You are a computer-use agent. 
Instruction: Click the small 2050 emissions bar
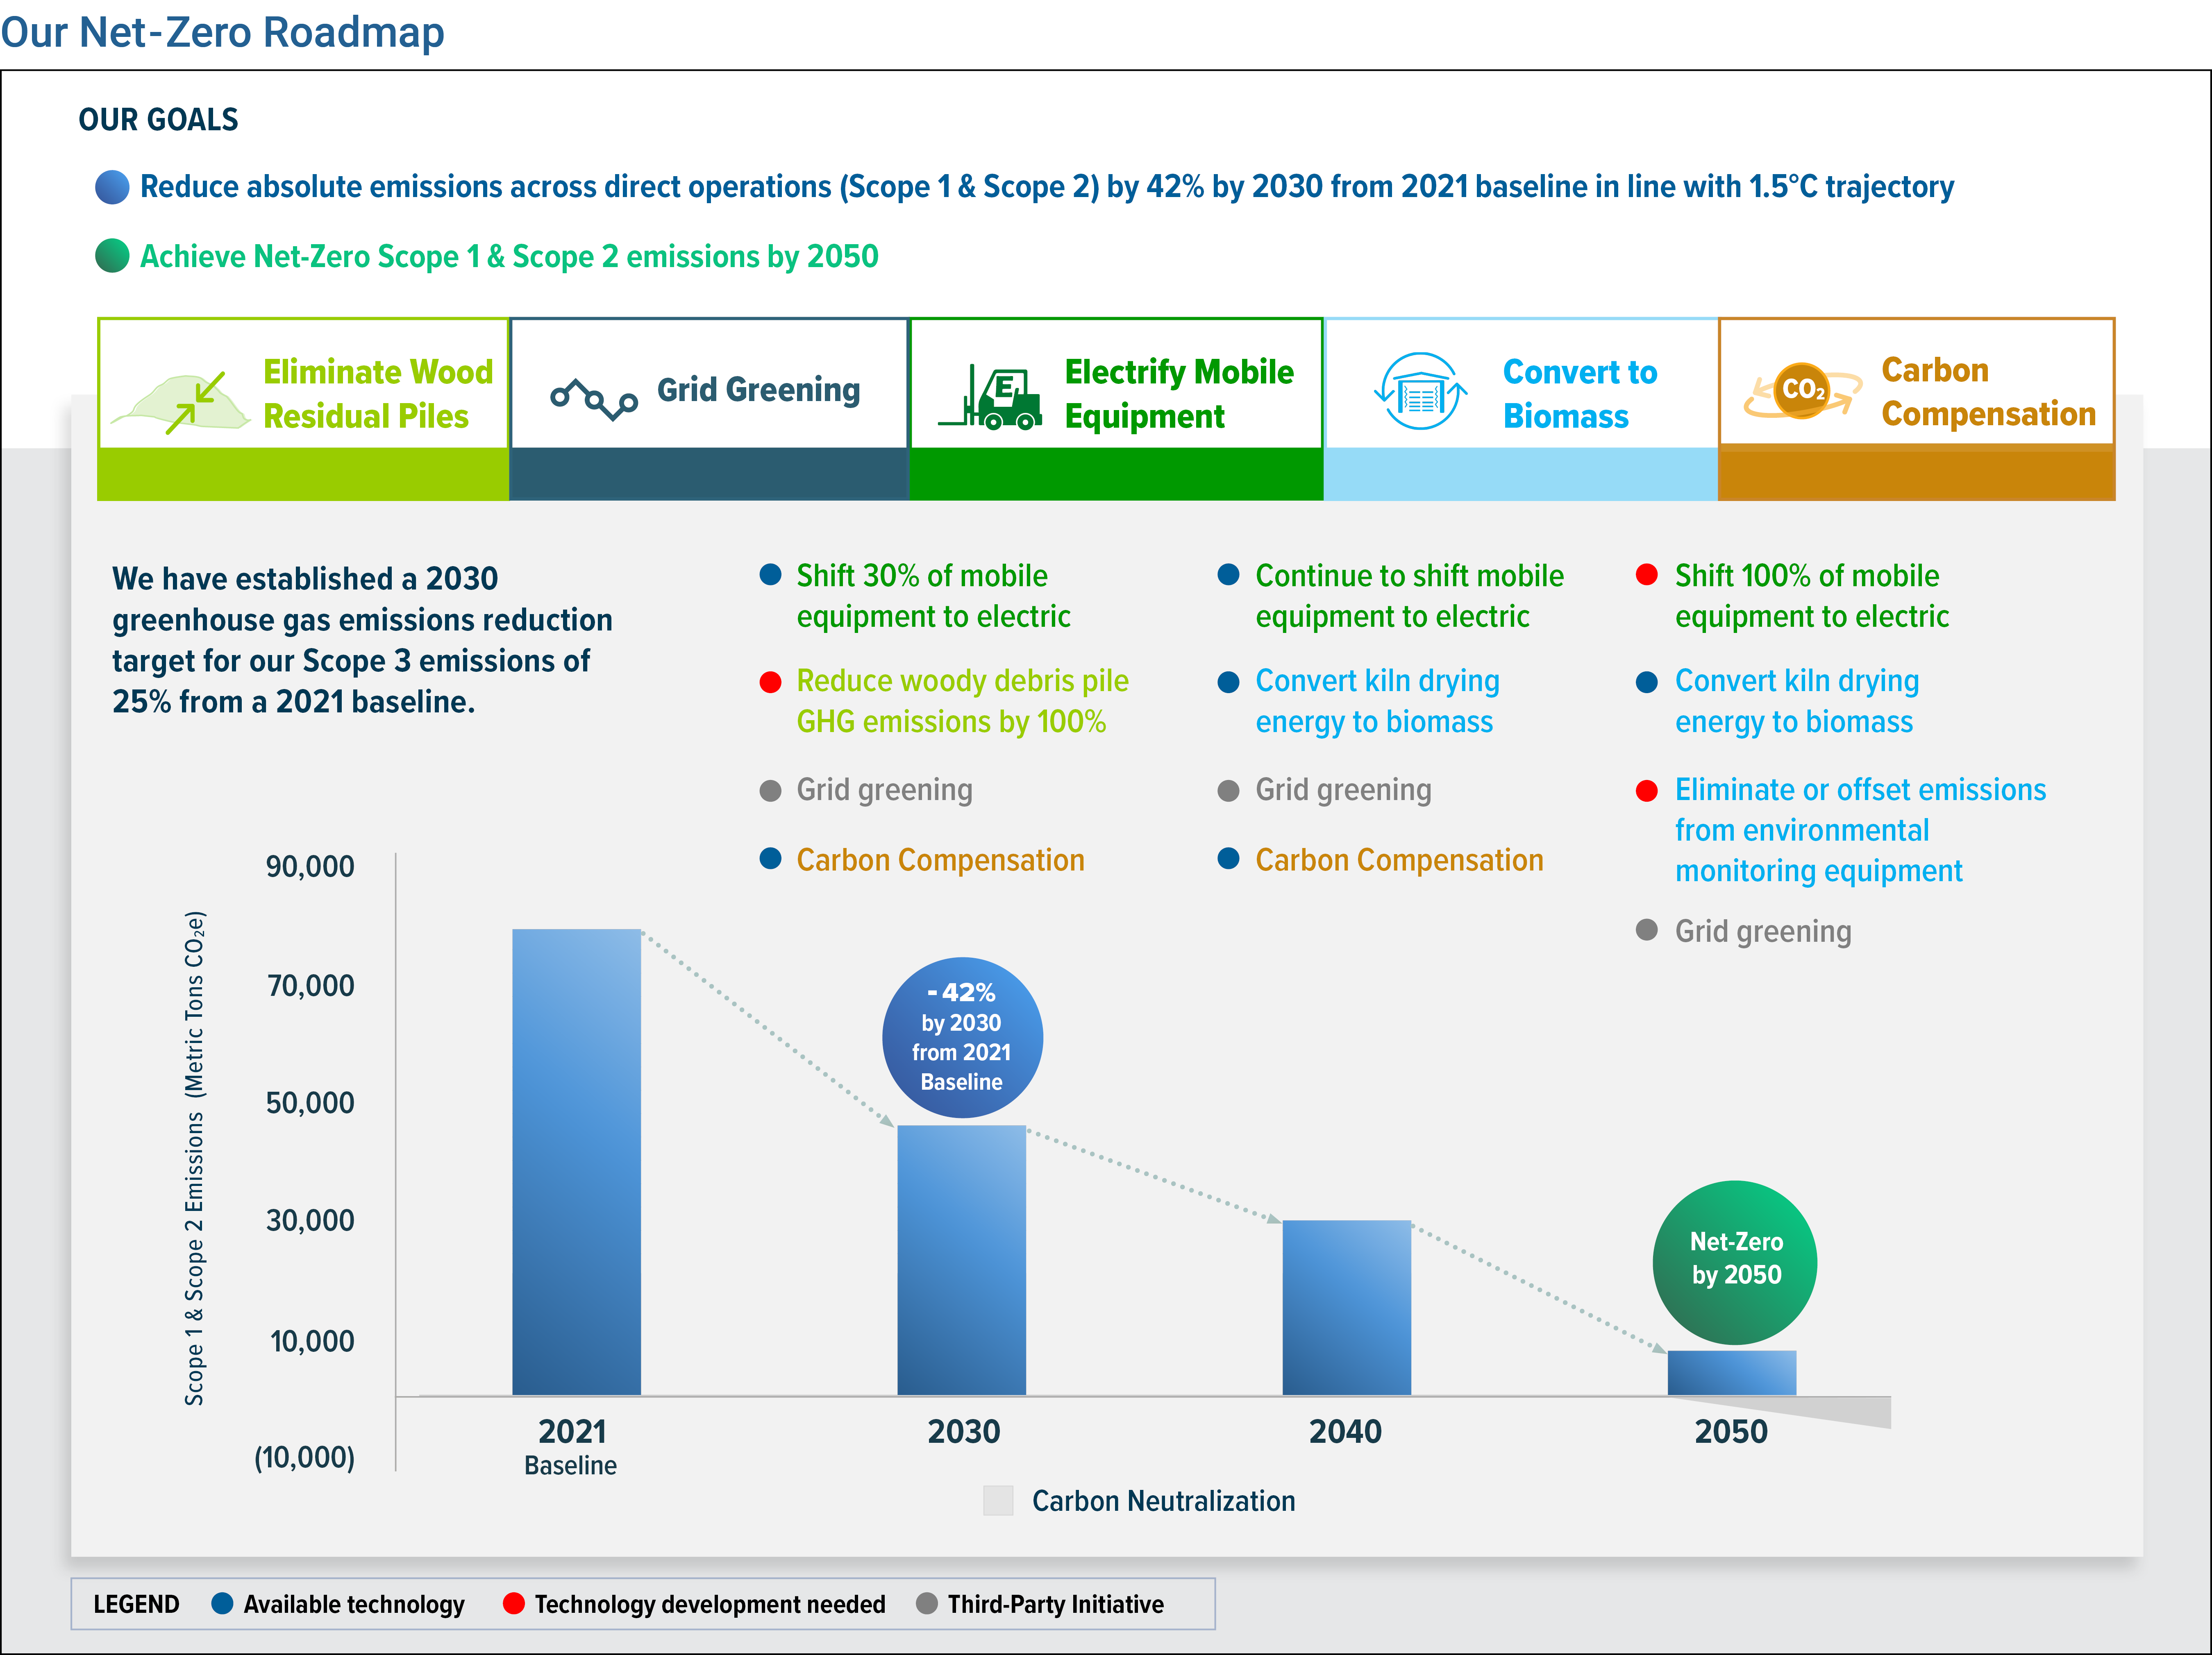1732,1373
